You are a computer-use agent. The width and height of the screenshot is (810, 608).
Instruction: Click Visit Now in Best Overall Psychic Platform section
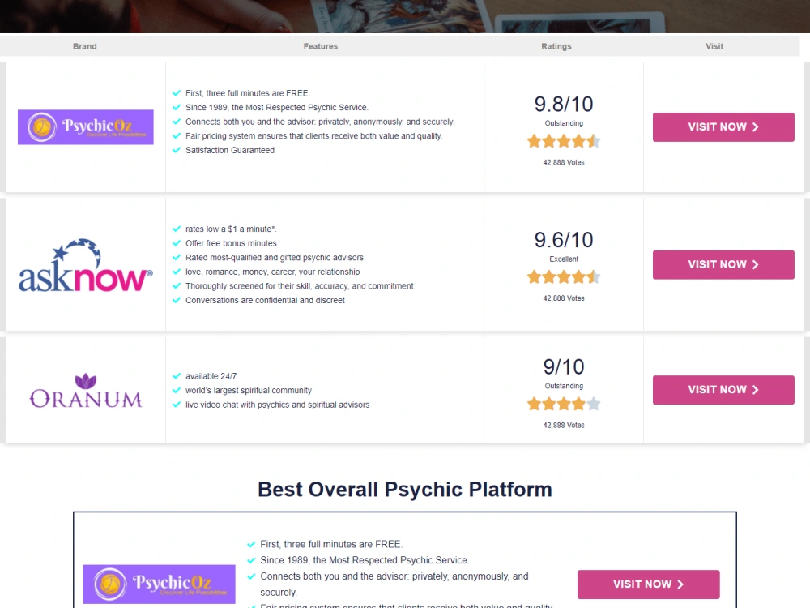pos(648,584)
